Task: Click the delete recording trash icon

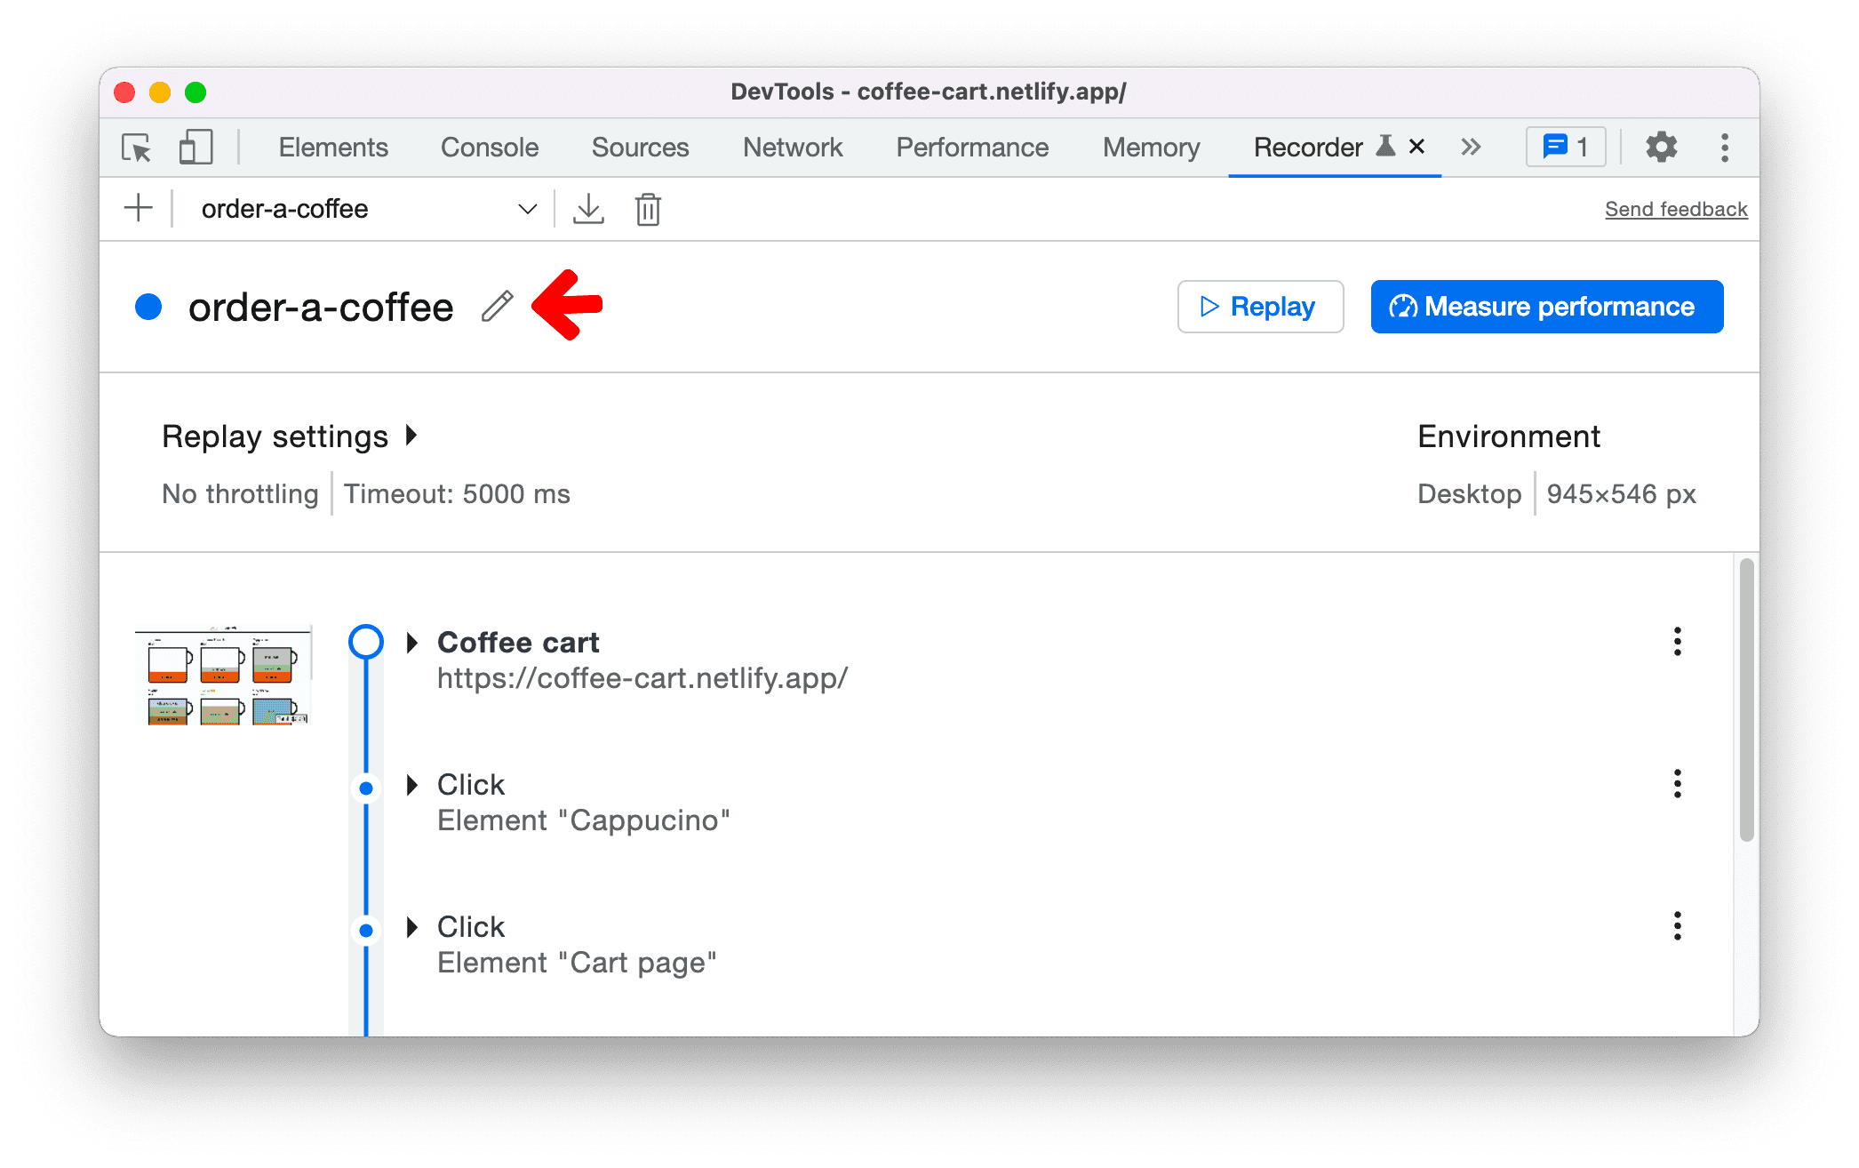Action: 647,209
